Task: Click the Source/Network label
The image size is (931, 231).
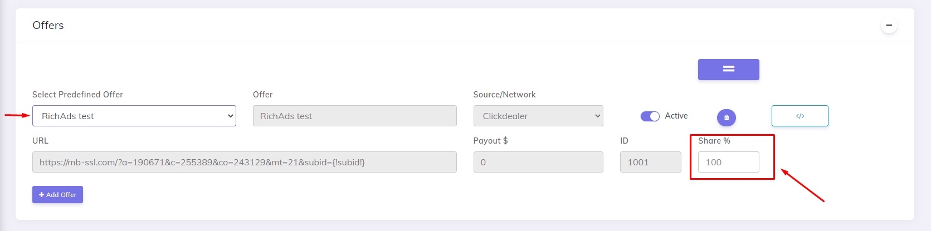Action: pyautogui.click(x=504, y=95)
